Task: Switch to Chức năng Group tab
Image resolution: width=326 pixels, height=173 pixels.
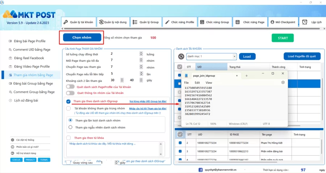Action: 215,22
